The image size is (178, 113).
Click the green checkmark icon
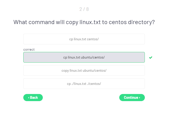point(151,58)
